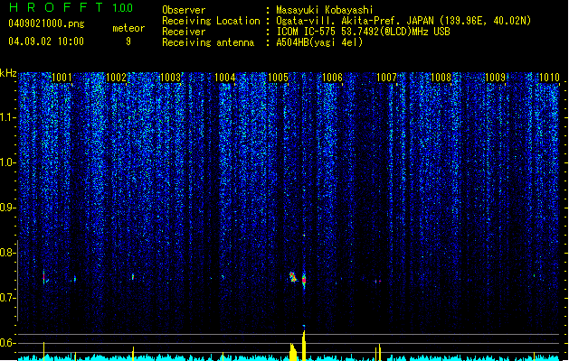The image size is (569, 361).
Task: Click the red echo streak near 1001
Action: [x=44, y=277]
